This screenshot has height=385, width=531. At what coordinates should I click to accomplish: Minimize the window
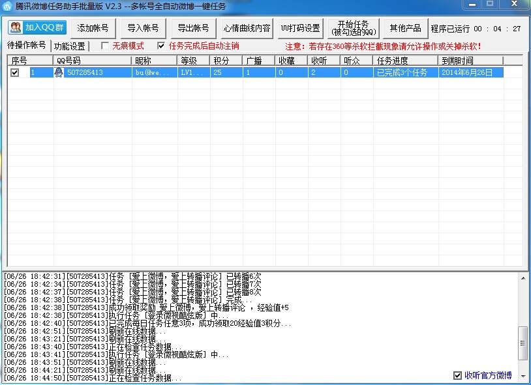click(472, 5)
